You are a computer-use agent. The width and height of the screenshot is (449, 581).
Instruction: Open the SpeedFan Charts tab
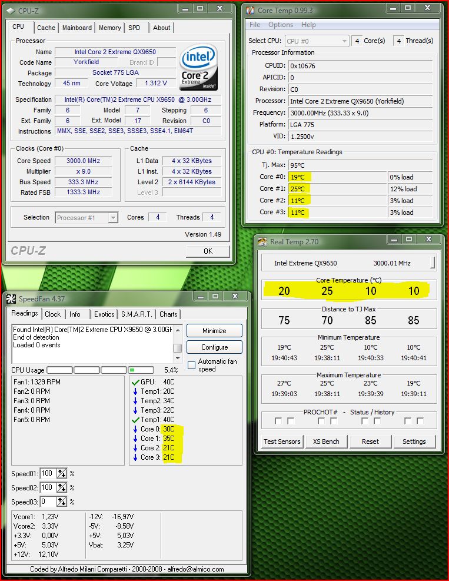[x=168, y=314]
